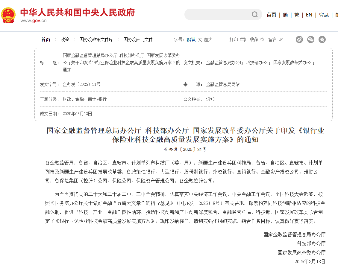Click the star icon next to 收藏
The image size is (338, 265).
262,39
